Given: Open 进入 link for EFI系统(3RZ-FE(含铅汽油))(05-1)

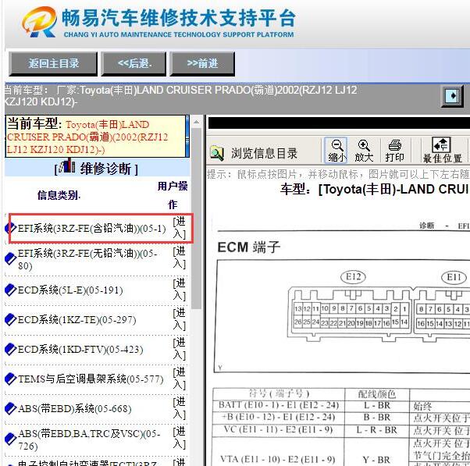Looking at the screenshot, I should tap(180, 228).
